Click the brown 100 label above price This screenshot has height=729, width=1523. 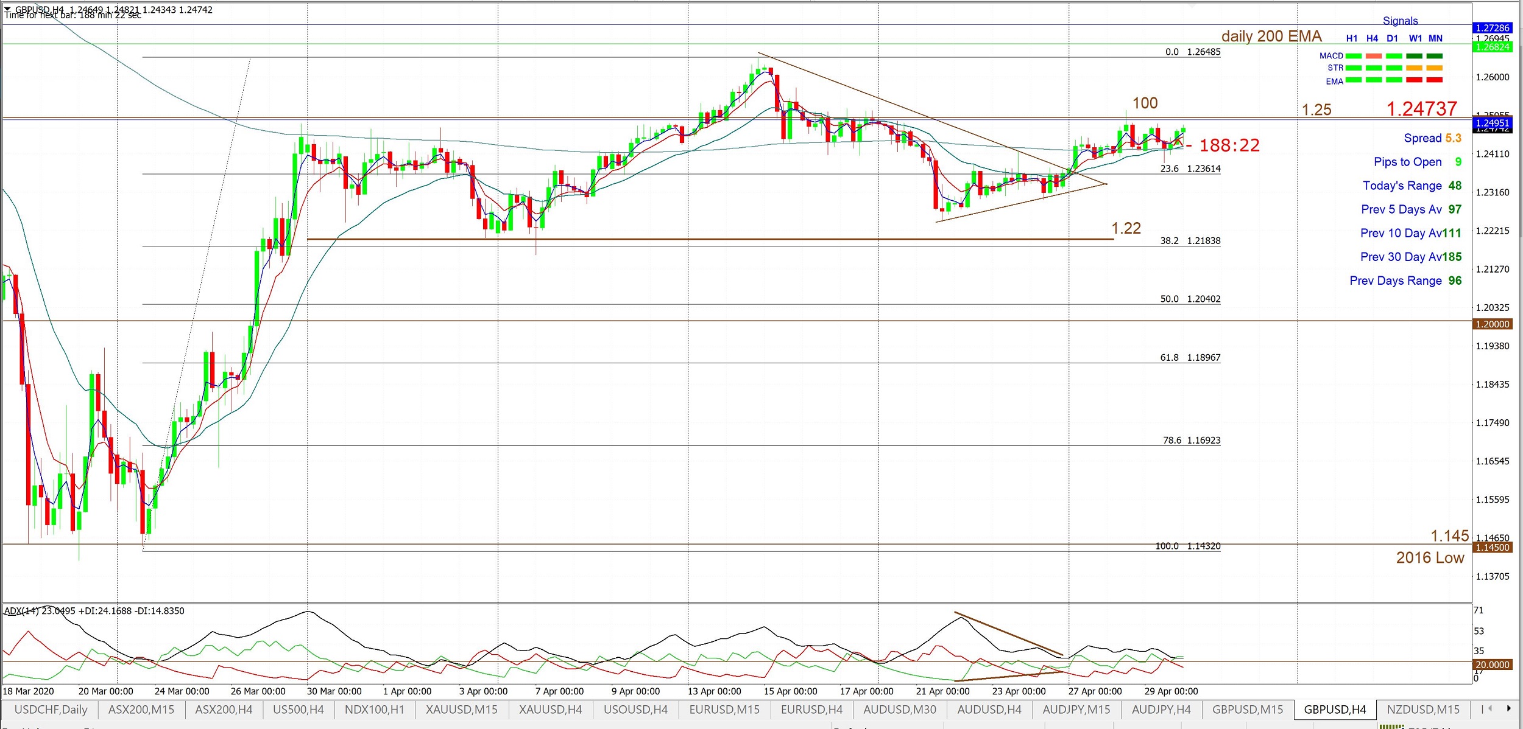(x=1145, y=103)
